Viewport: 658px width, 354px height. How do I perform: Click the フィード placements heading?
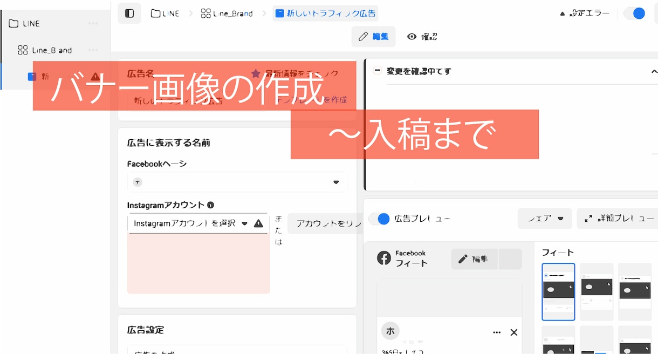click(x=558, y=253)
